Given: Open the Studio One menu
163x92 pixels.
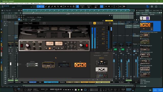Looking at the screenshot, I should pos(36,3).
